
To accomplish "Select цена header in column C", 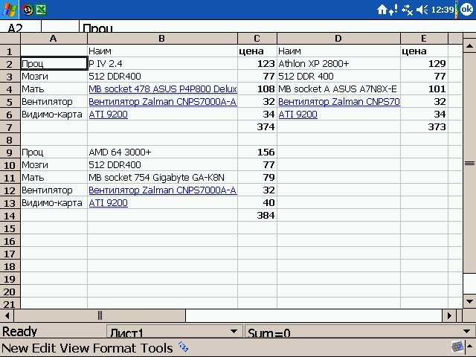I will (x=257, y=51).
